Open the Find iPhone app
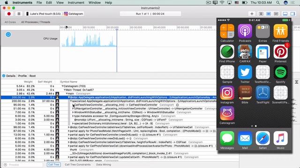This screenshot has width=300, height=168. coord(227,52)
